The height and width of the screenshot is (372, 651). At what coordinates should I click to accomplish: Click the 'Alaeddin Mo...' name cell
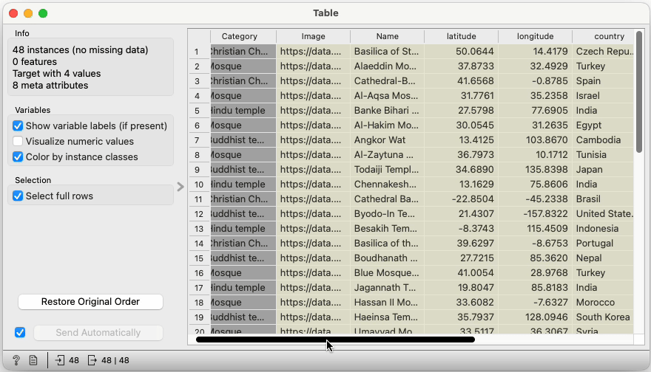(388, 66)
